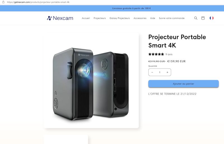Click the five-star rating icons
Image resolution: width=224 pixels, height=144 pixels.
click(x=156, y=54)
